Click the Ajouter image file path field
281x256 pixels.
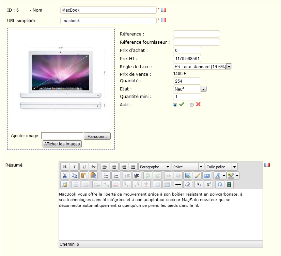(62, 136)
